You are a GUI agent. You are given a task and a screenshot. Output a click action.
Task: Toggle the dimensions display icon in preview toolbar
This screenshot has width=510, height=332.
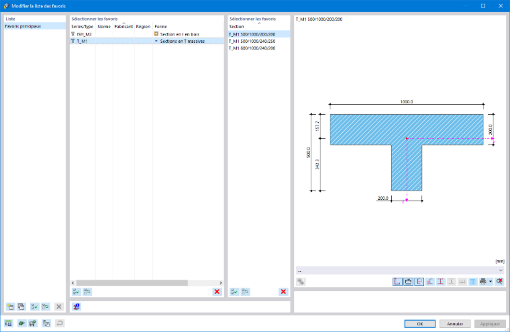pos(408,282)
